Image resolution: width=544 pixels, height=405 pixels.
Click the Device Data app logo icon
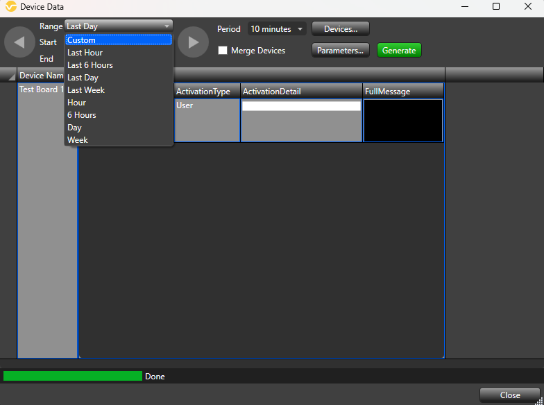[x=11, y=7]
